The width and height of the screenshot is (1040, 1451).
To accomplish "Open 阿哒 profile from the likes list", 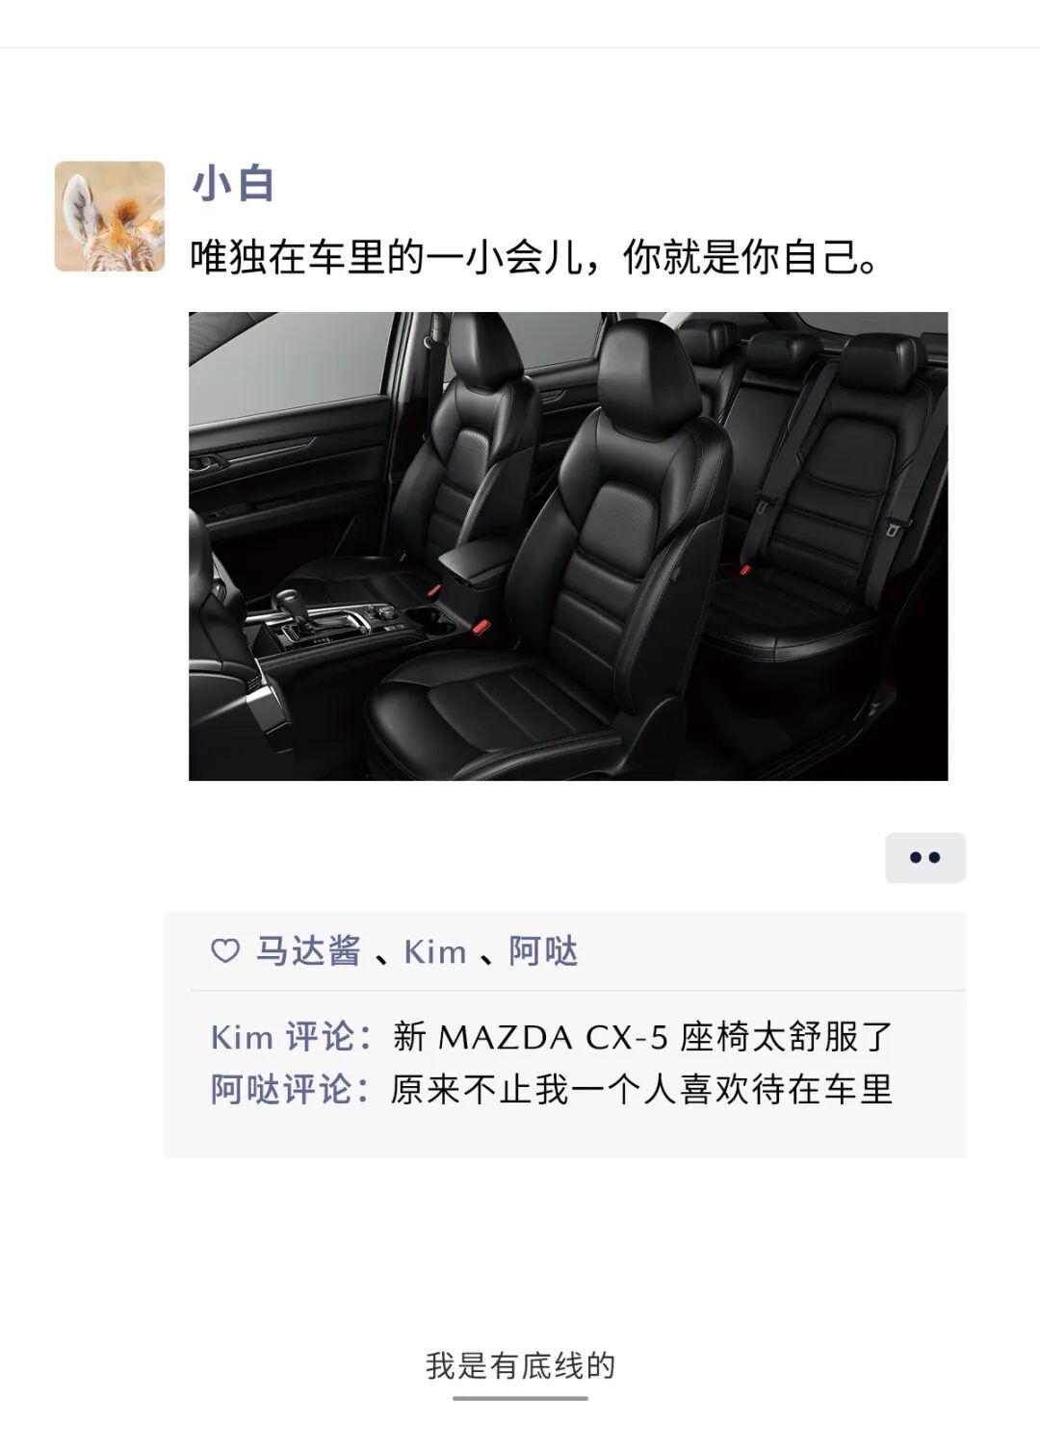I will [543, 951].
